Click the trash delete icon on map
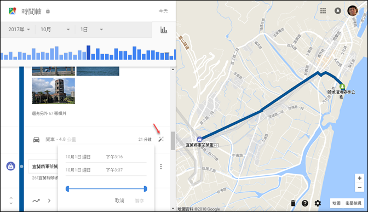This screenshot has width=368, height=212. 293,203
